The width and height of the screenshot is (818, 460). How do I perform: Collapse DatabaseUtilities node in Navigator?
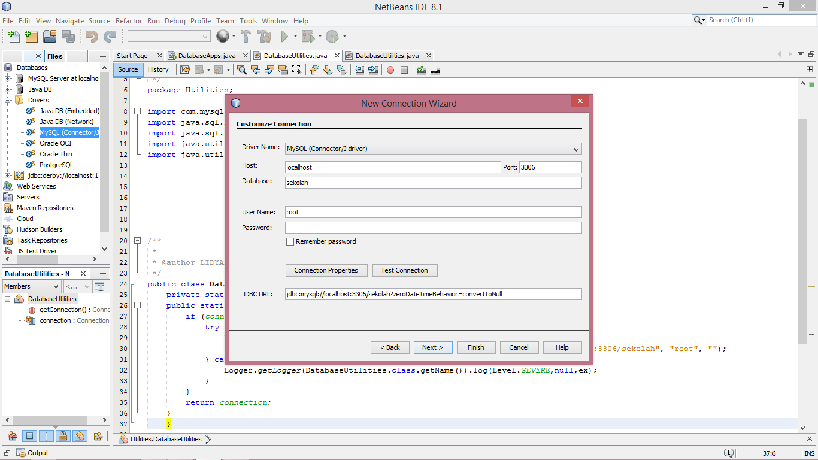pyautogui.click(x=8, y=299)
